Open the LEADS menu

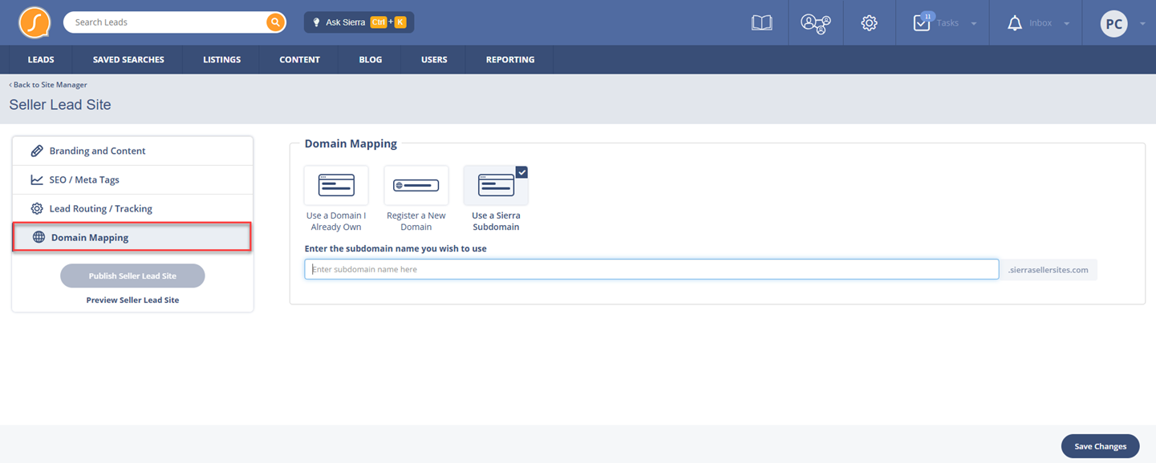coord(41,59)
